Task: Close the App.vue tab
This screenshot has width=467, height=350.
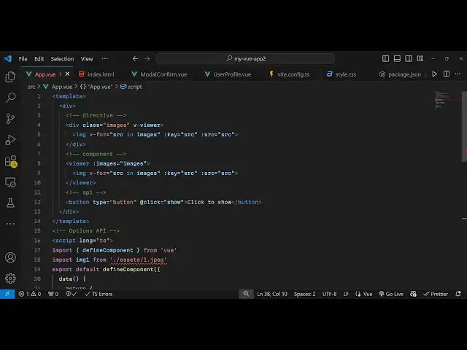Action: 67,74
